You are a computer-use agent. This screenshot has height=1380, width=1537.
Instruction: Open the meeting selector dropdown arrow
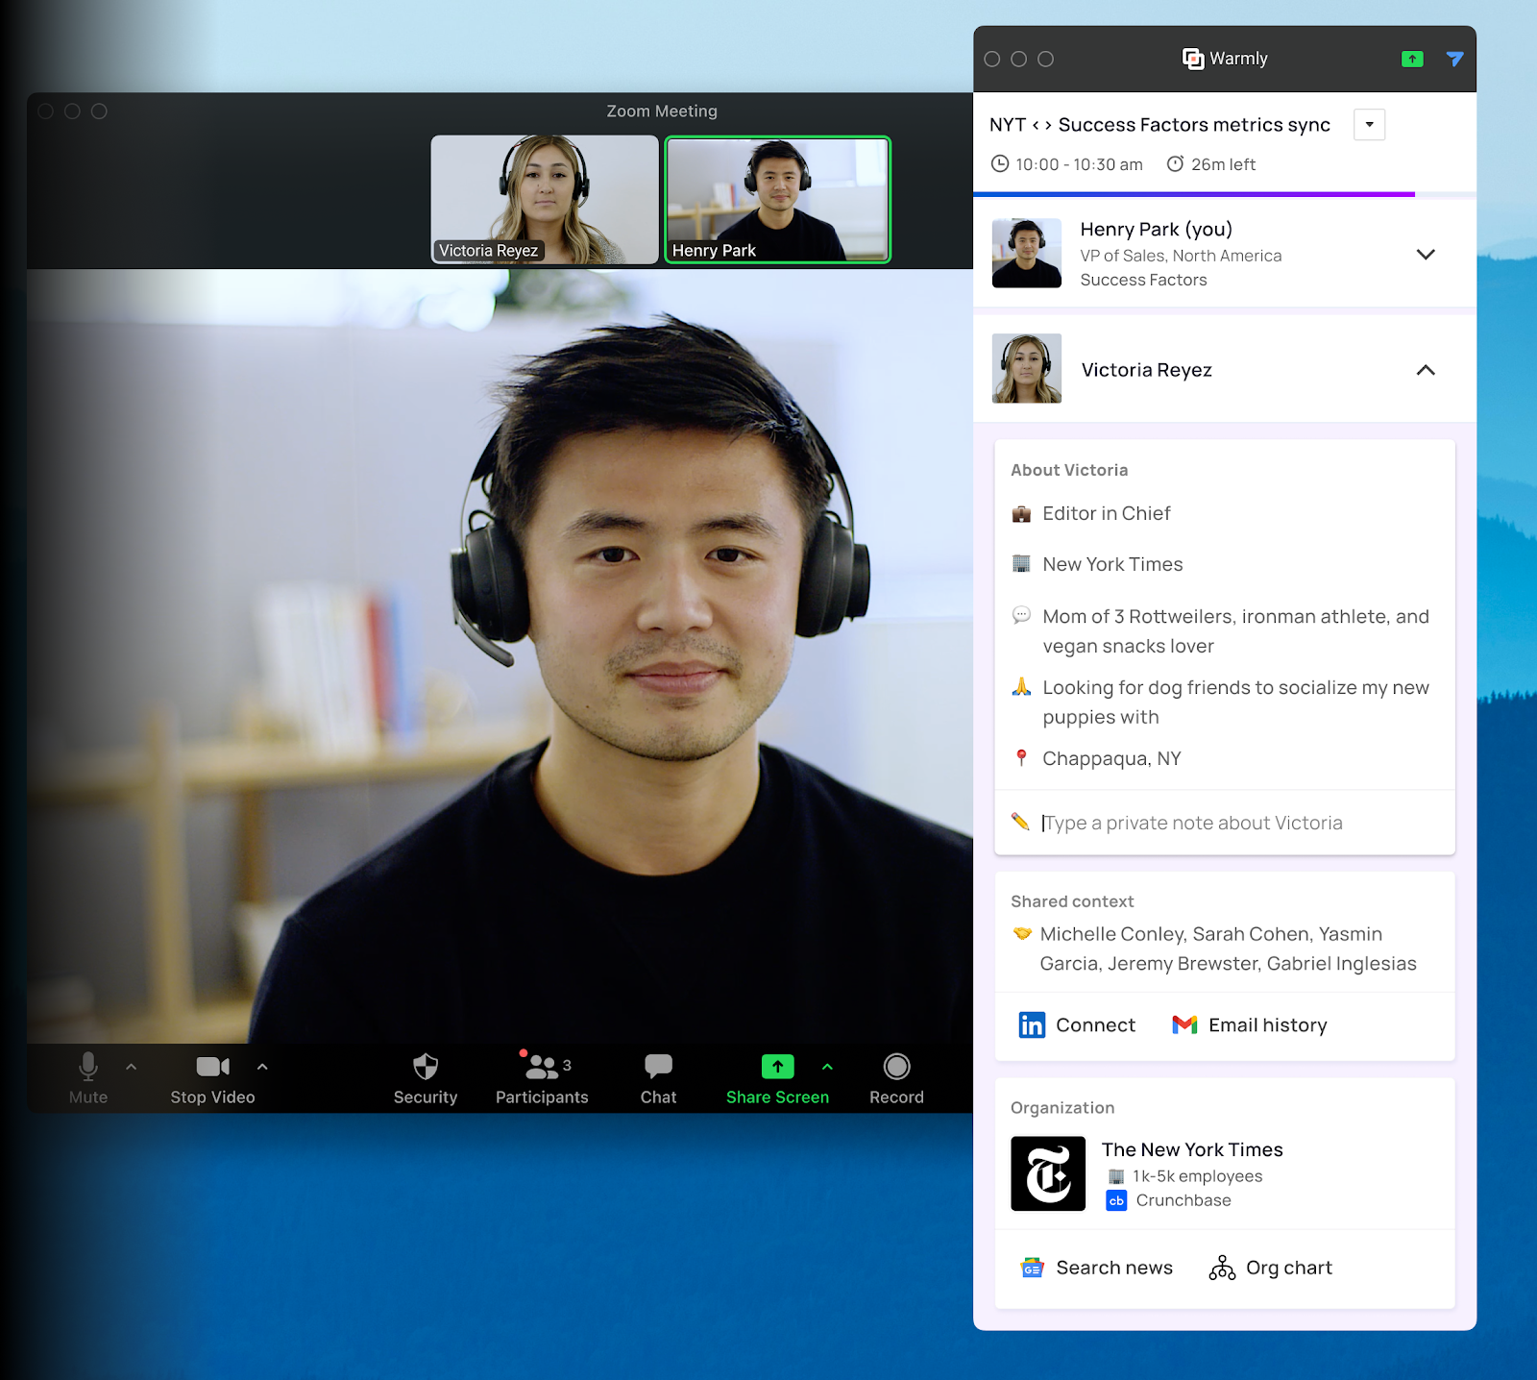(1369, 125)
